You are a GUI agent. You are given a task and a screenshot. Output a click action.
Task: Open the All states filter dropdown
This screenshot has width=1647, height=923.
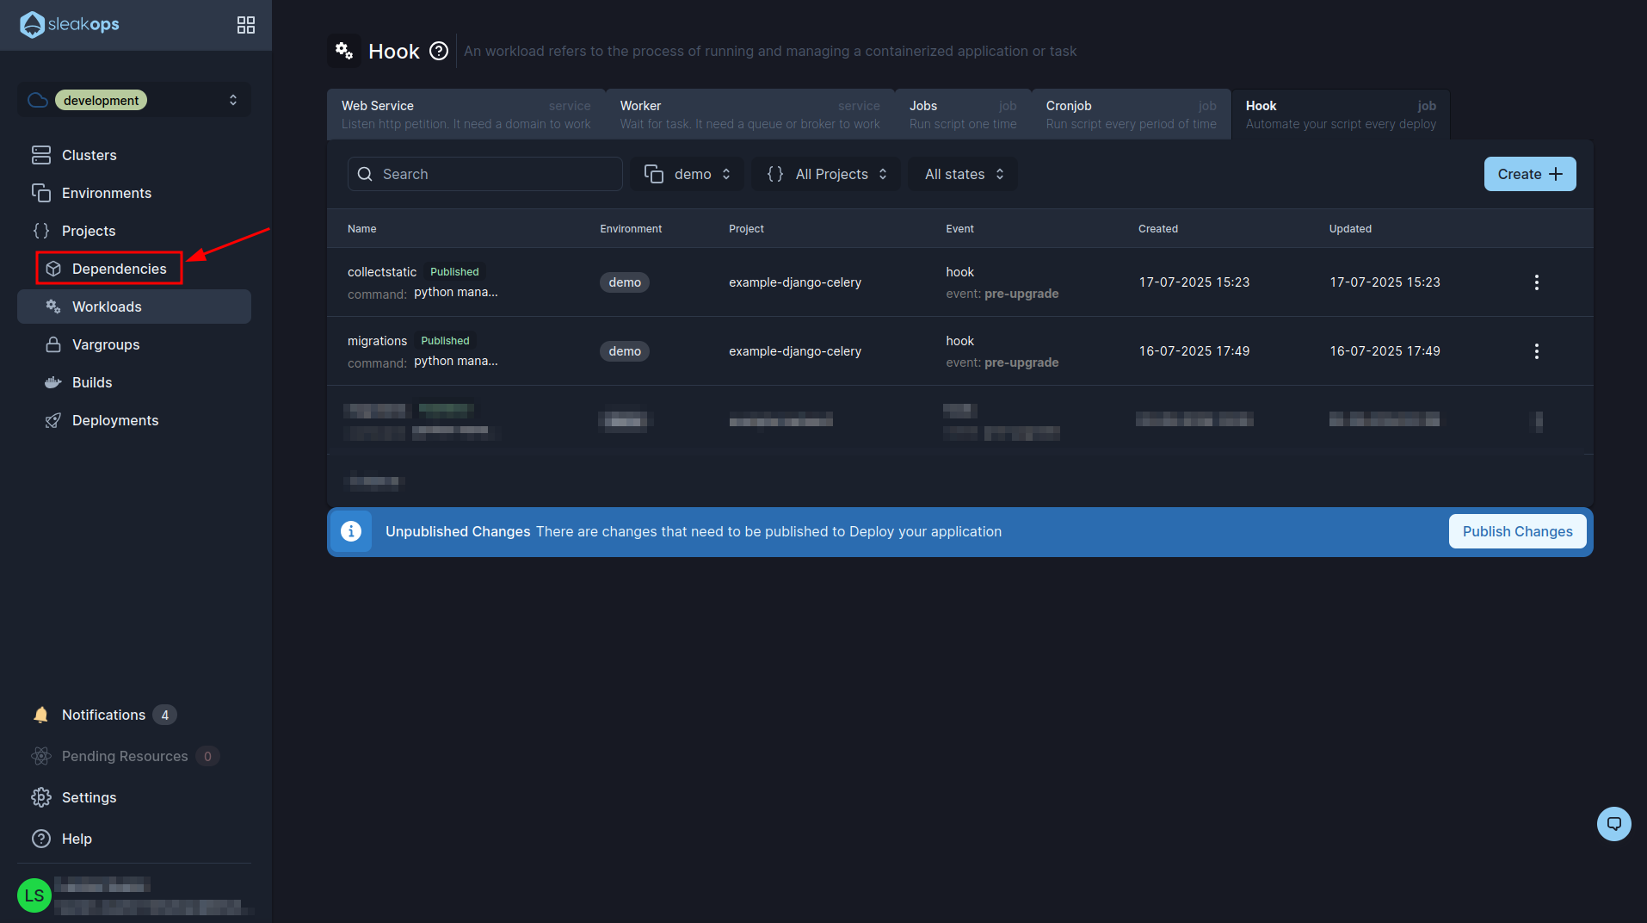(964, 174)
